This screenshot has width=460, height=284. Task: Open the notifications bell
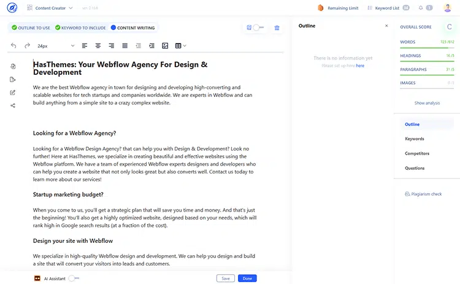coord(421,8)
